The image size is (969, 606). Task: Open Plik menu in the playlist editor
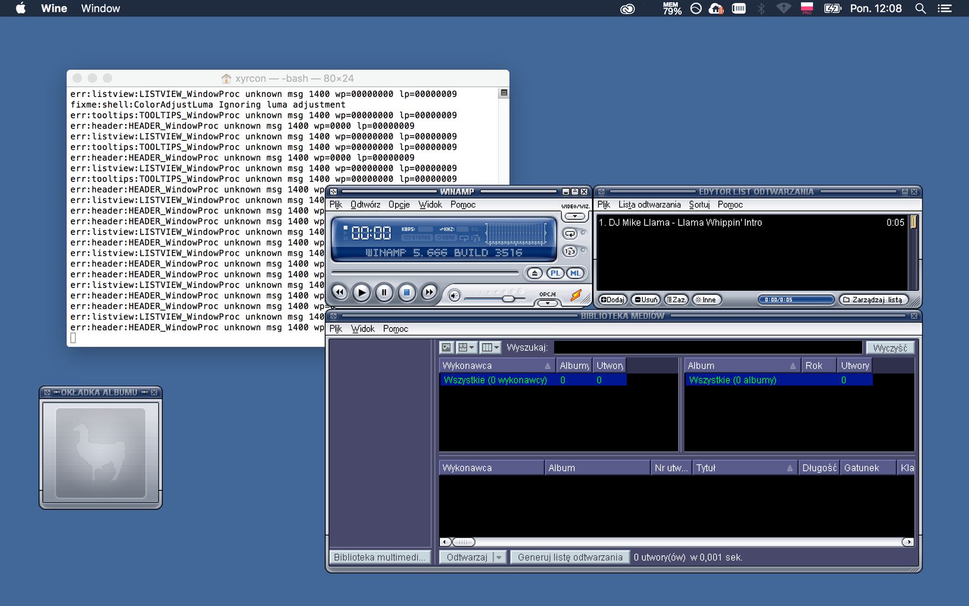pyautogui.click(x=604, y=205)
